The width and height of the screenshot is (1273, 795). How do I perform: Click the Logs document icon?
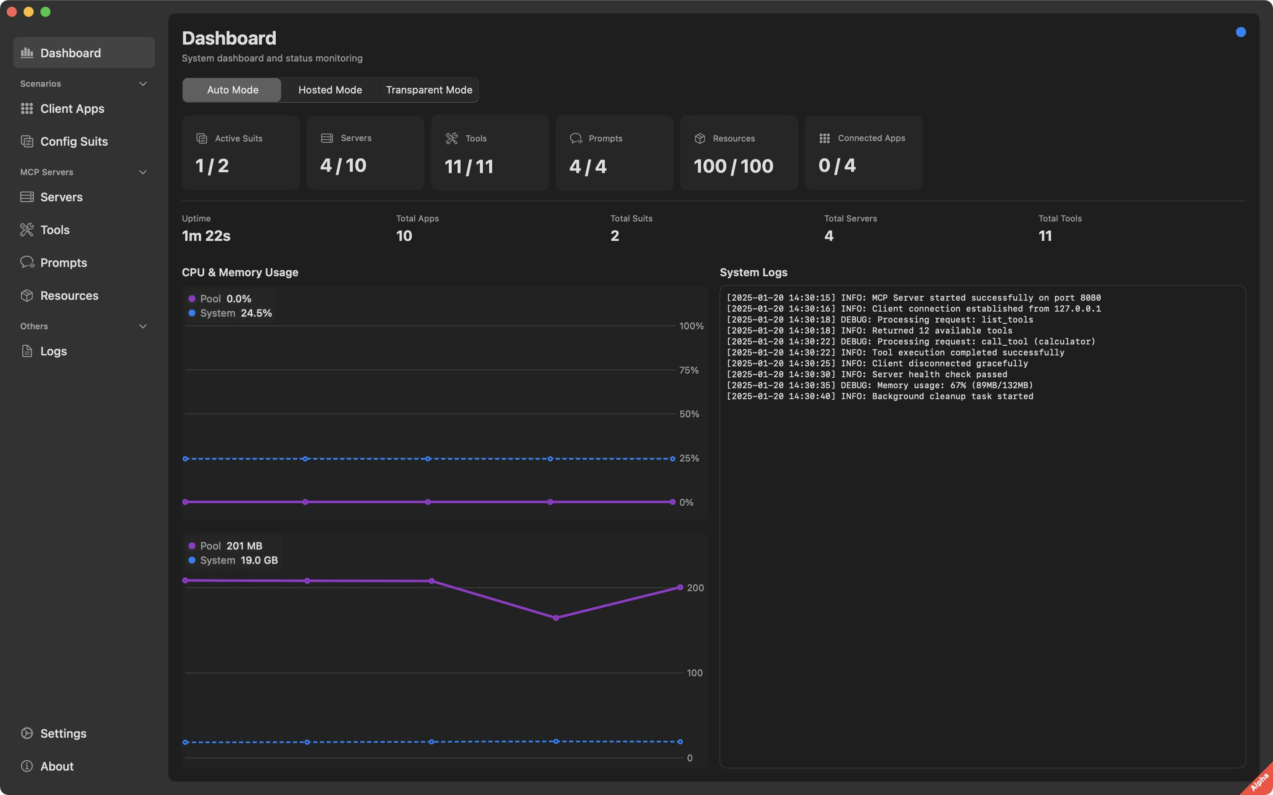coord(27,351)
